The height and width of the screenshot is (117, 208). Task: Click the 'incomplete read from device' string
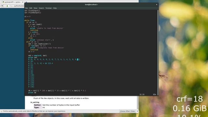(x=50, y=48)
